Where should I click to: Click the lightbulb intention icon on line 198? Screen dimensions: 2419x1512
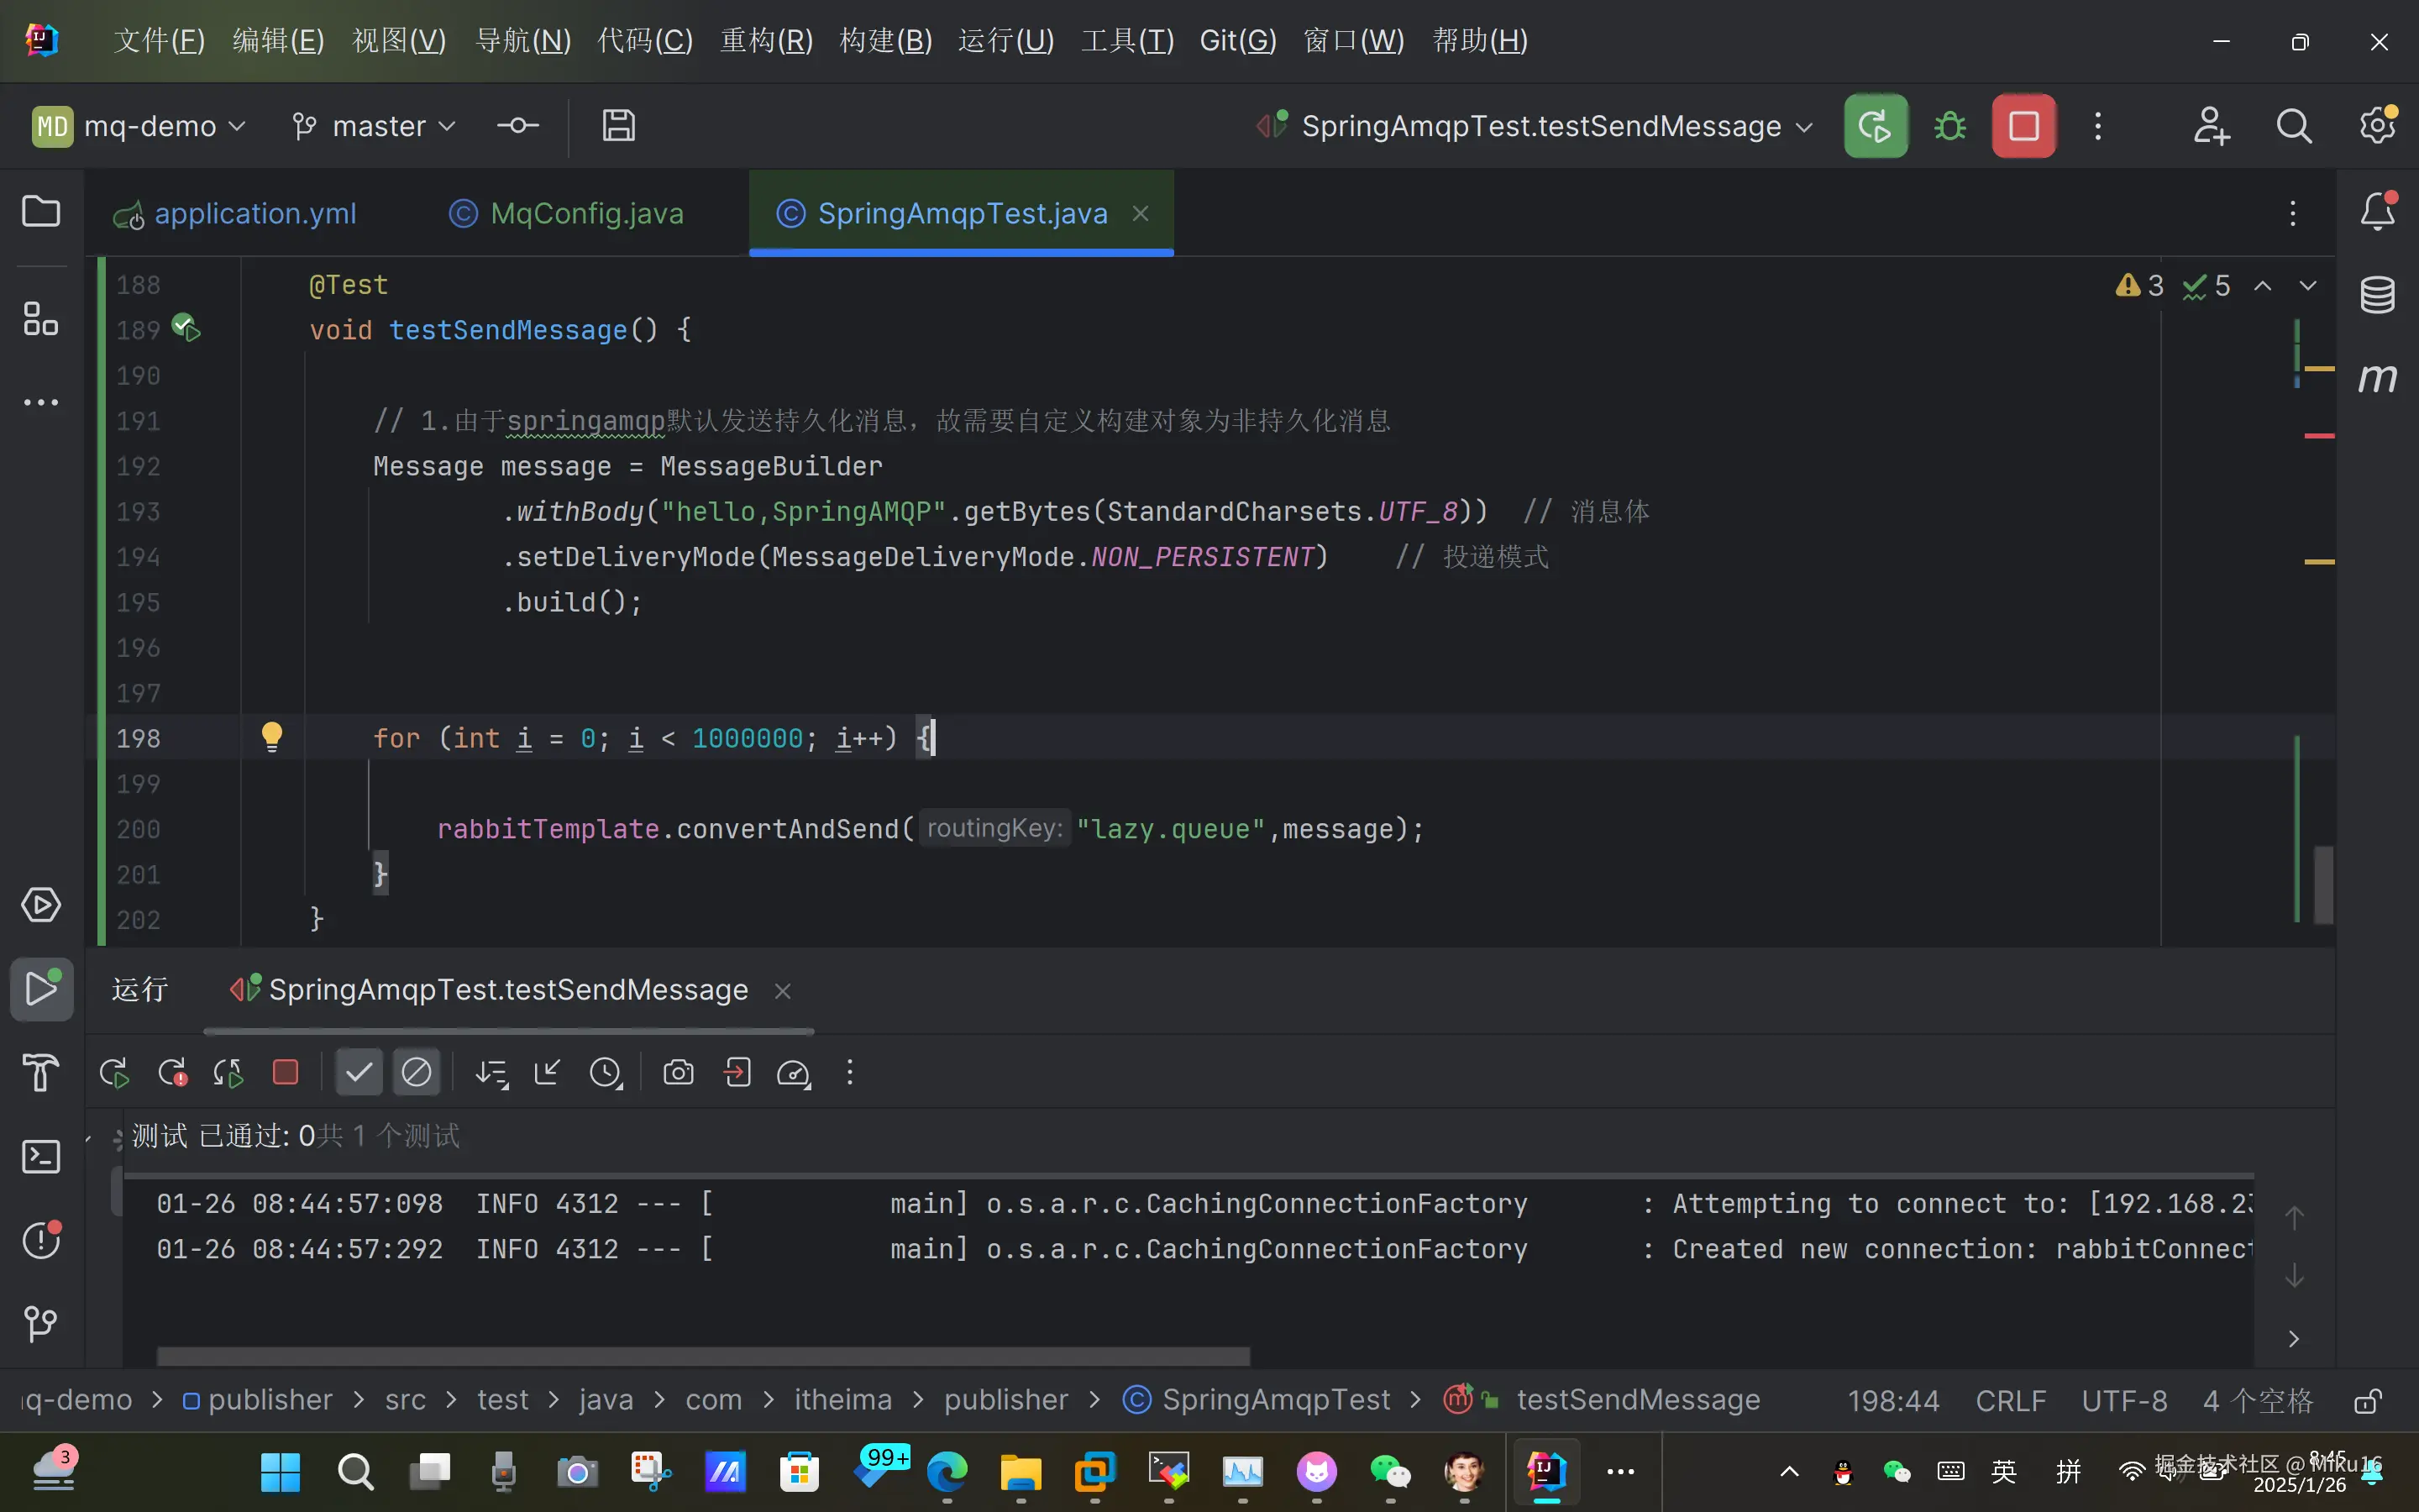271,737
